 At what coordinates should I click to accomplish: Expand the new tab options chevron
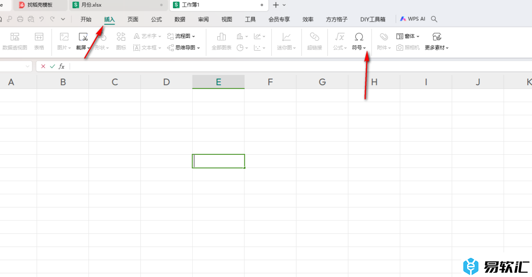(x=284, y=5)
